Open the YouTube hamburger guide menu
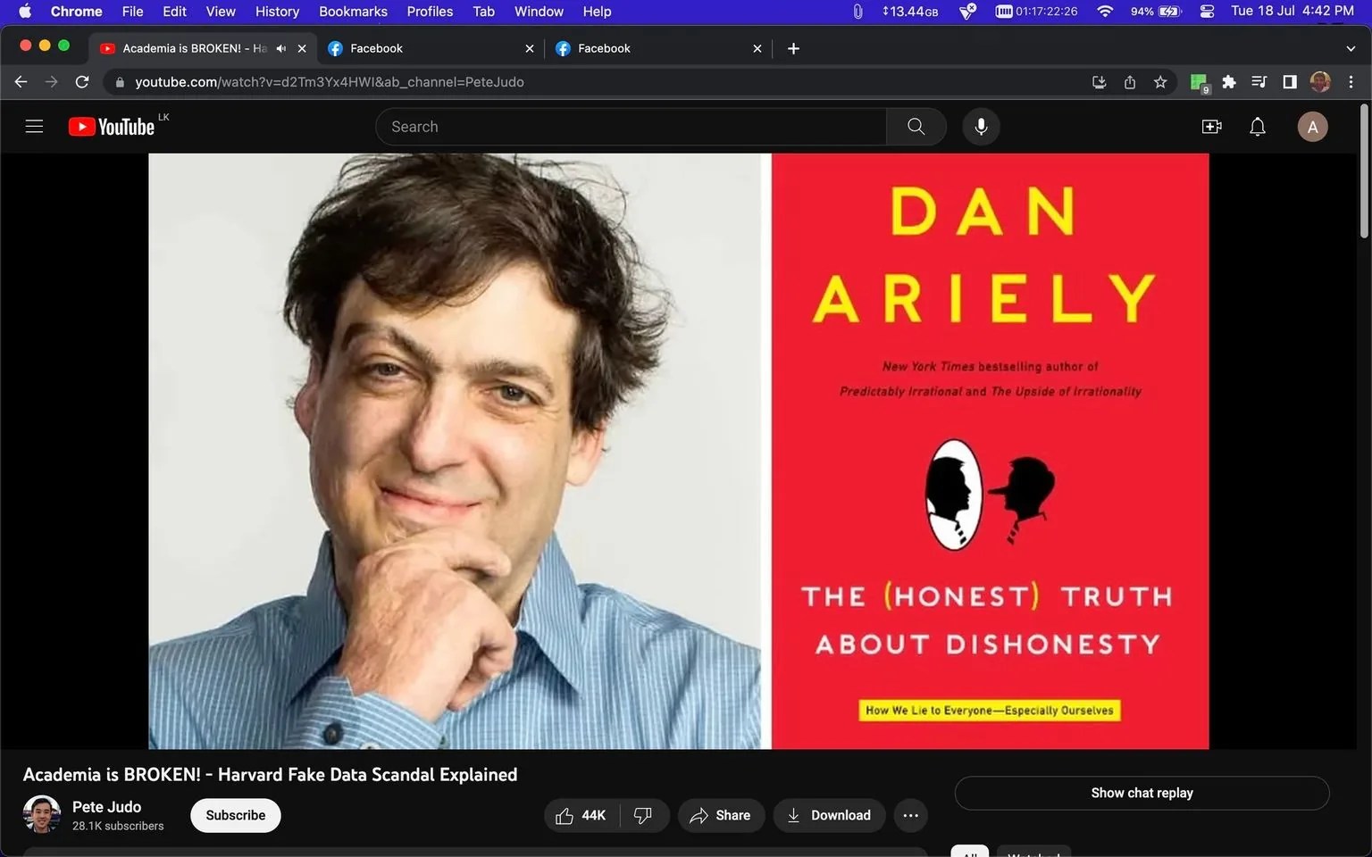1372x857 pixels. pos(34,126)
